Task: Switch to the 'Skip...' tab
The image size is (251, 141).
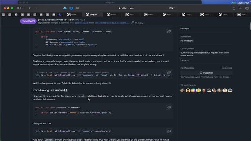Action: point(187,14)
